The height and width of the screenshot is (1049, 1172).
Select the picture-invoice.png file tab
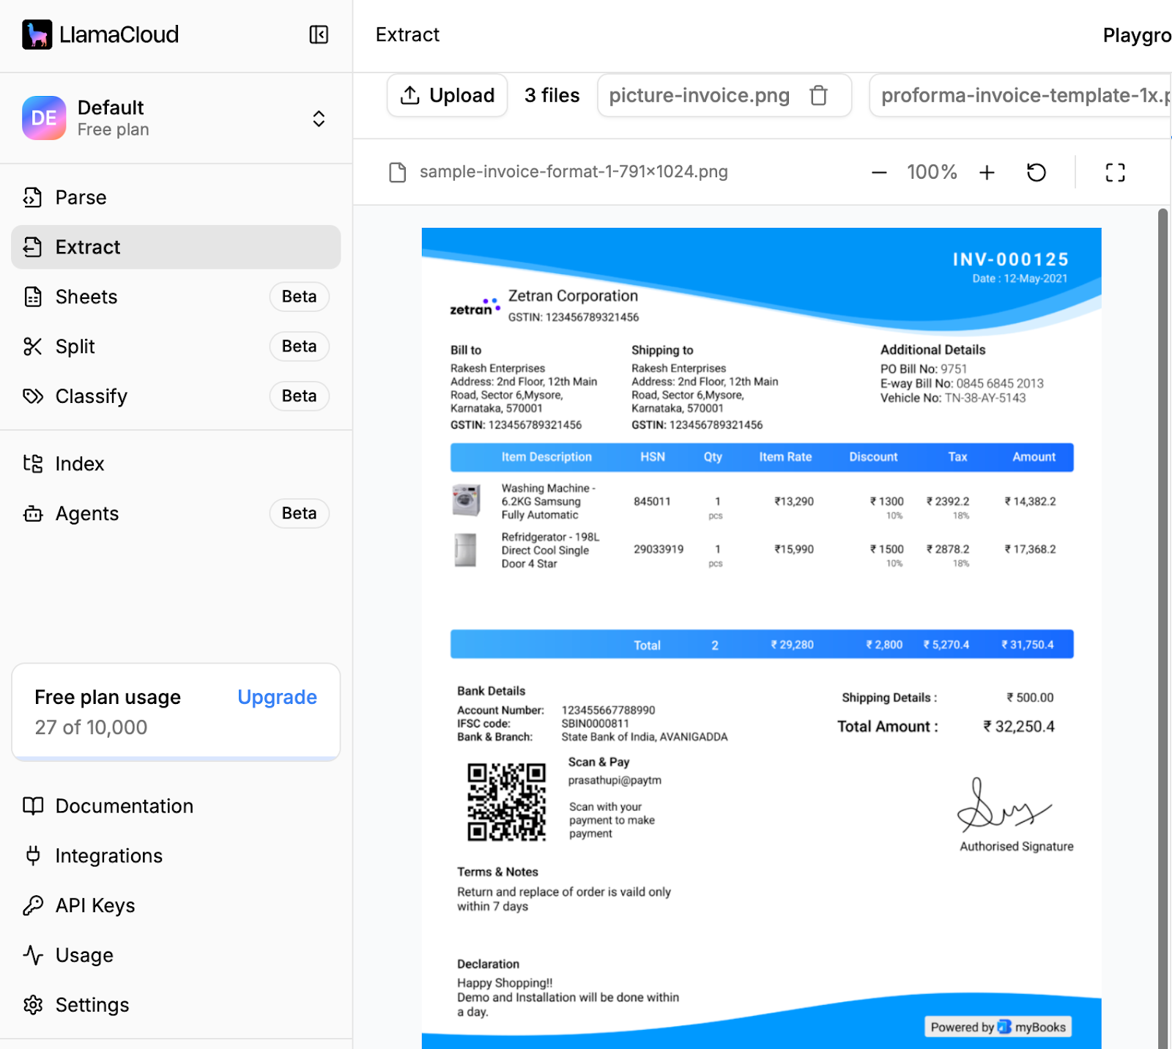[x=724, y=95]
